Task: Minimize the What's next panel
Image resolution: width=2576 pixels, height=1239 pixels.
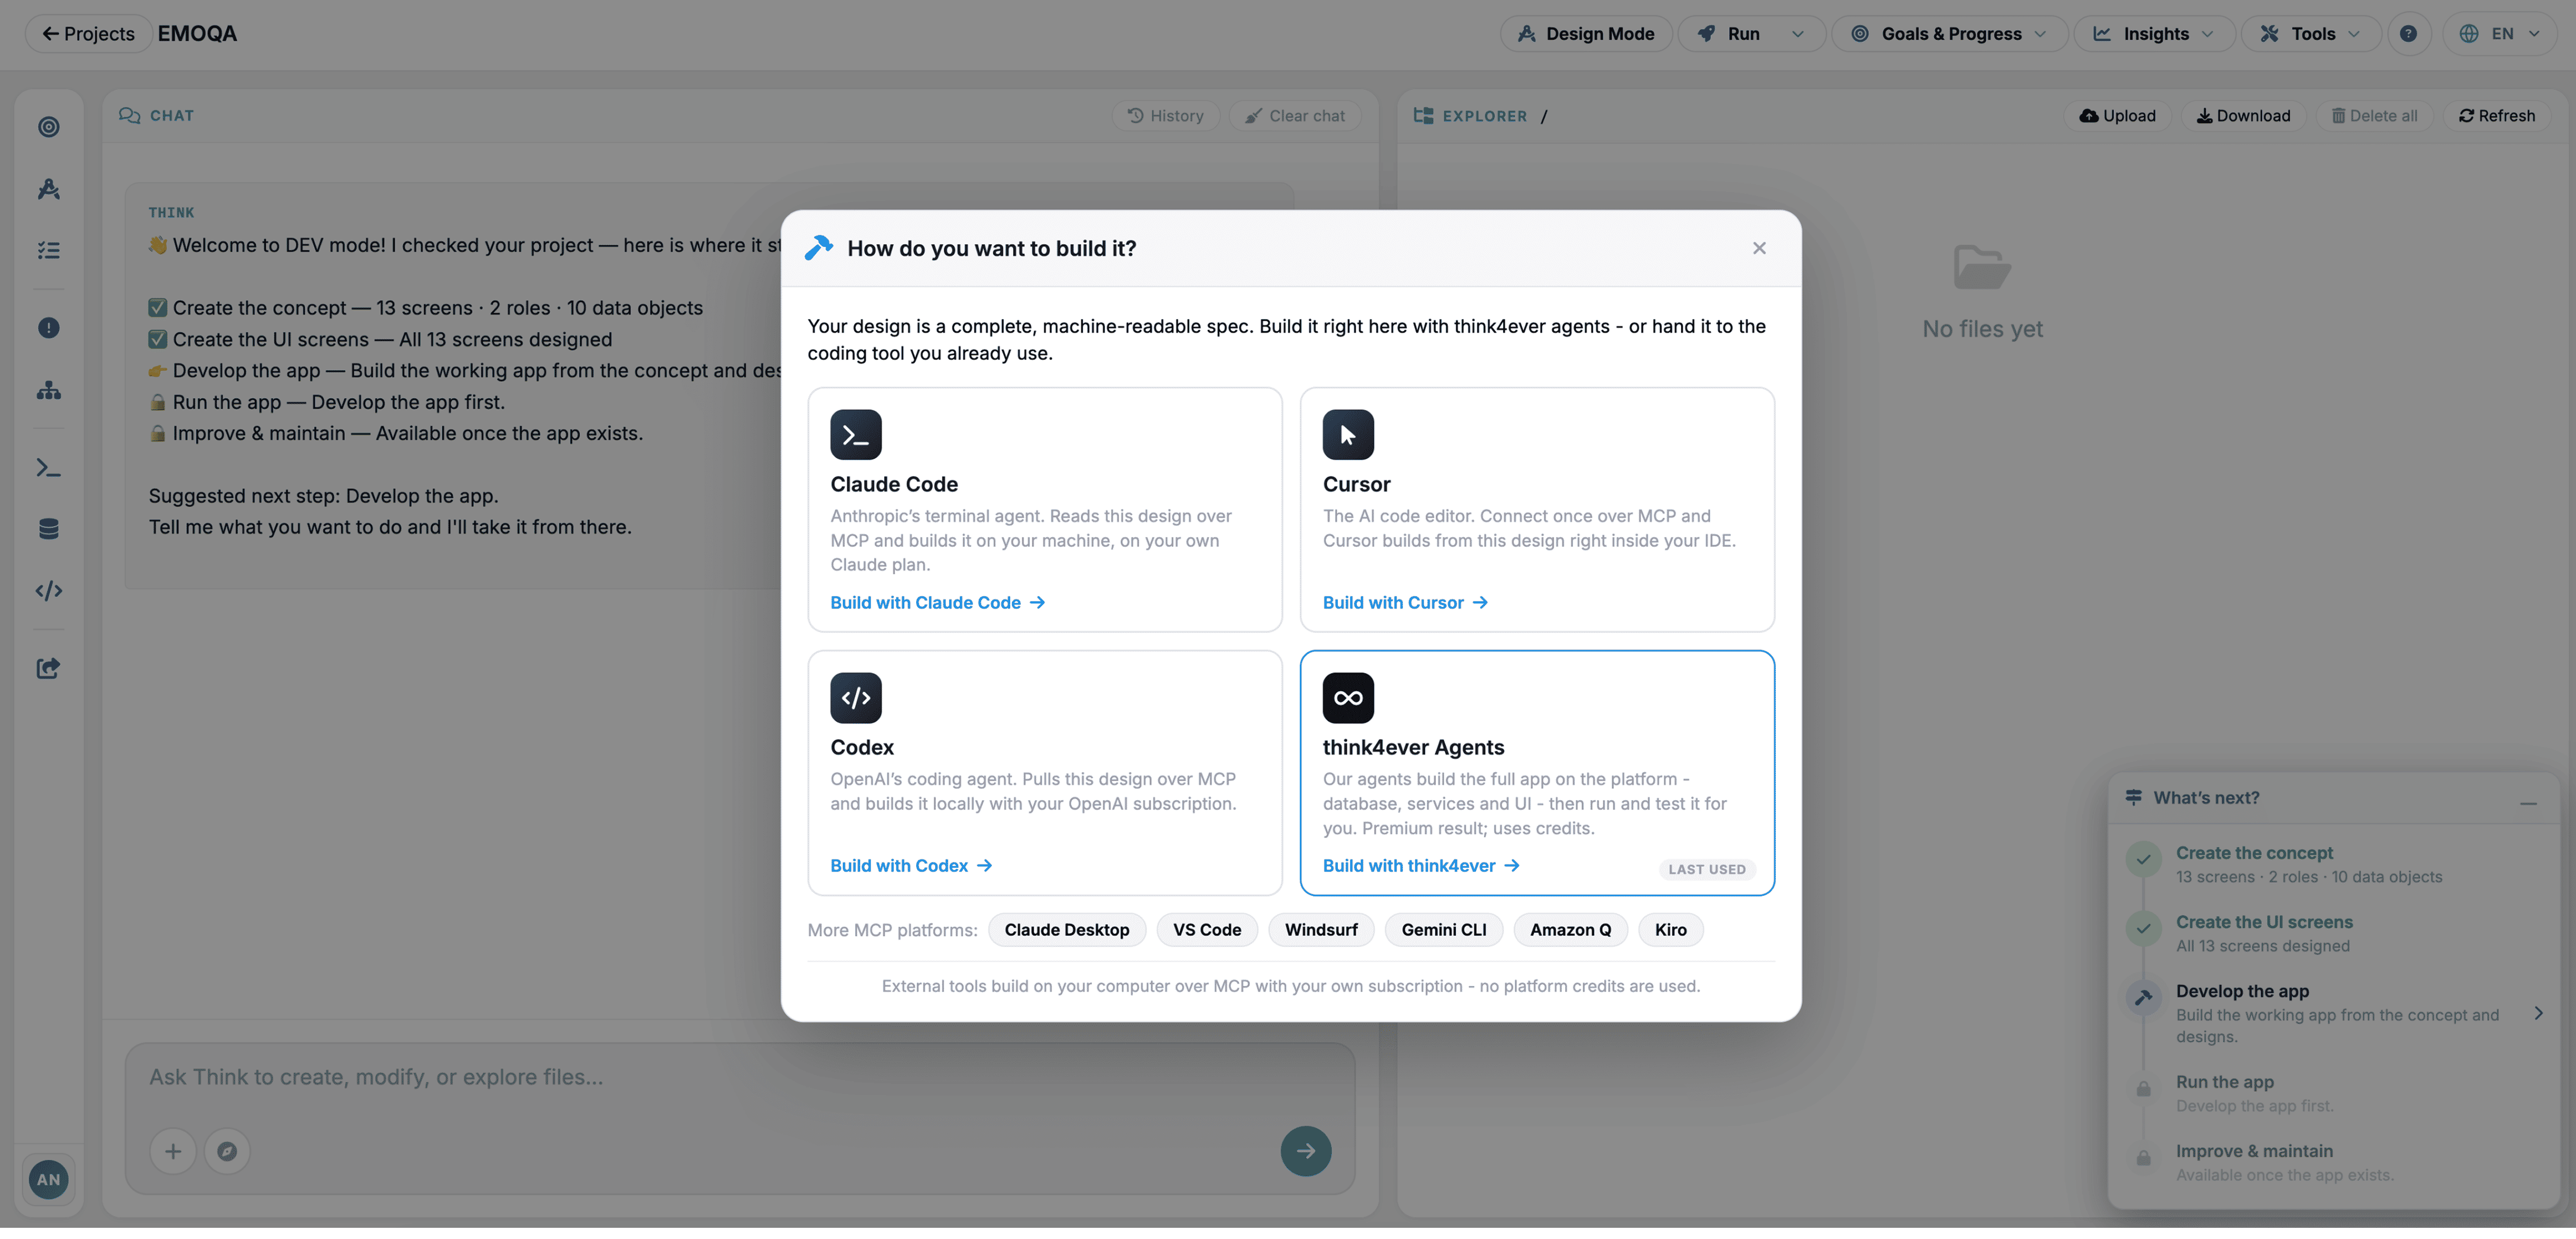Action: tap(2528, 803)
